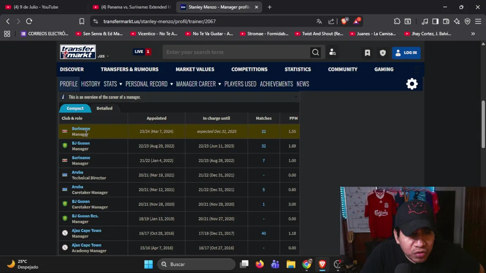Click the browser back arrow
Screen dimensions: 486x273
click(8, 21)
